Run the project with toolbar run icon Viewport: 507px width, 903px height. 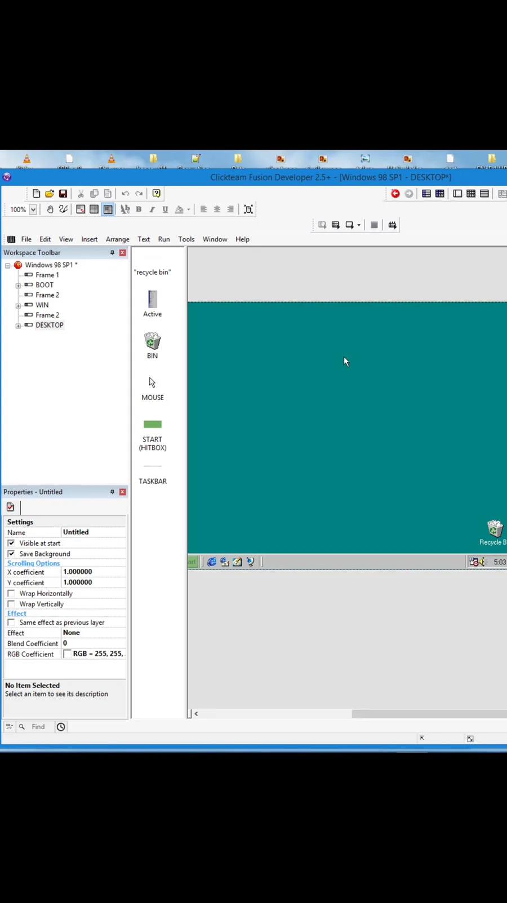322,225
